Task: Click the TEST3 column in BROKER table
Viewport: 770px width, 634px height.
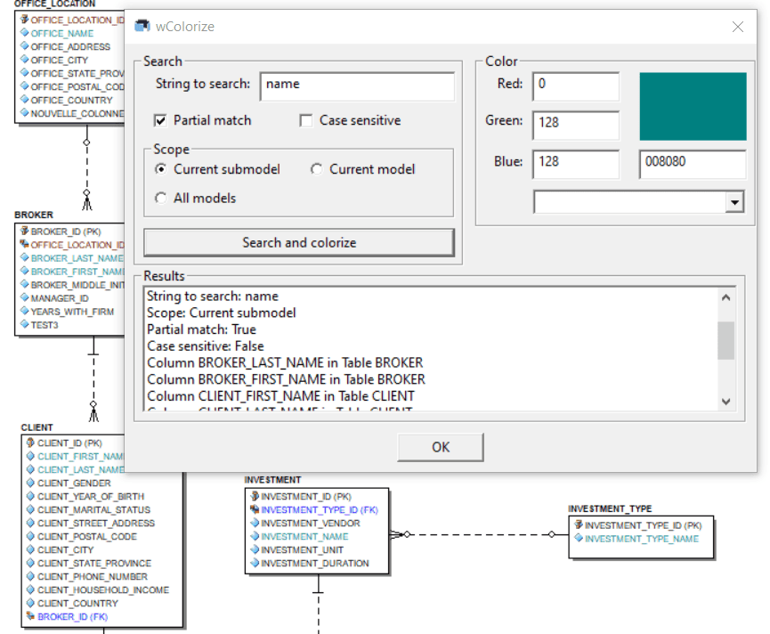Action: (x=45, y=325)
